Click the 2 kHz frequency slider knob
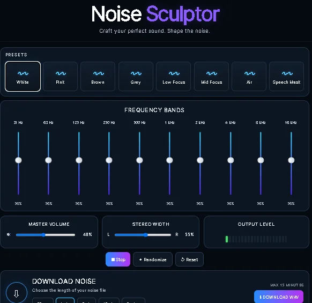Image resolution: width=312 pixels, height=303 pixels. pos(200,160)
